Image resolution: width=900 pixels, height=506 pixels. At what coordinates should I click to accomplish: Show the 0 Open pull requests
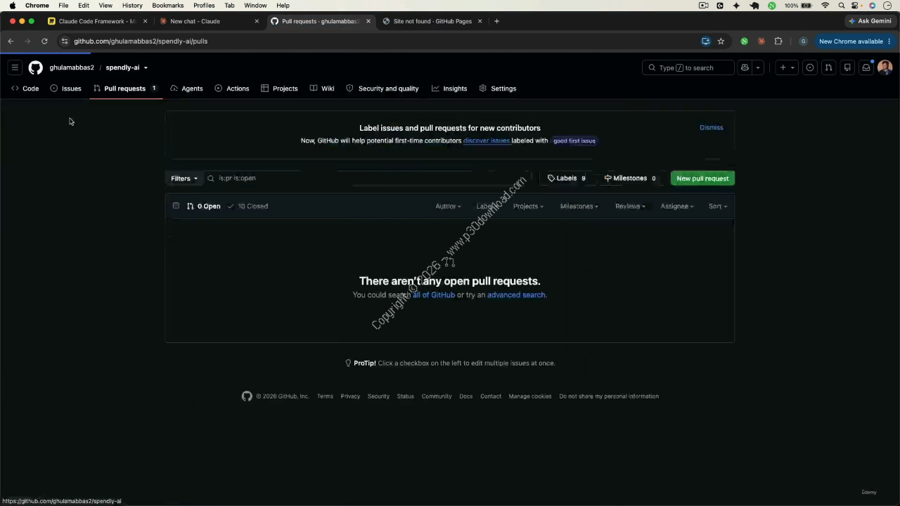coord(204,207)
